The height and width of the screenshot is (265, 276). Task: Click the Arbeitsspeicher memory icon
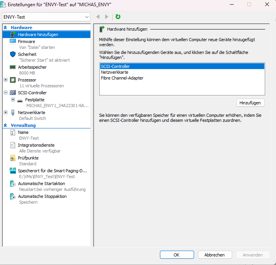pos(13,67)
